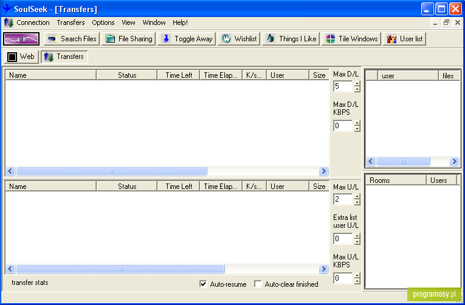Click uploads list scroll-left arrow
The width and height of the screenshot is (465, 305).
10,269
